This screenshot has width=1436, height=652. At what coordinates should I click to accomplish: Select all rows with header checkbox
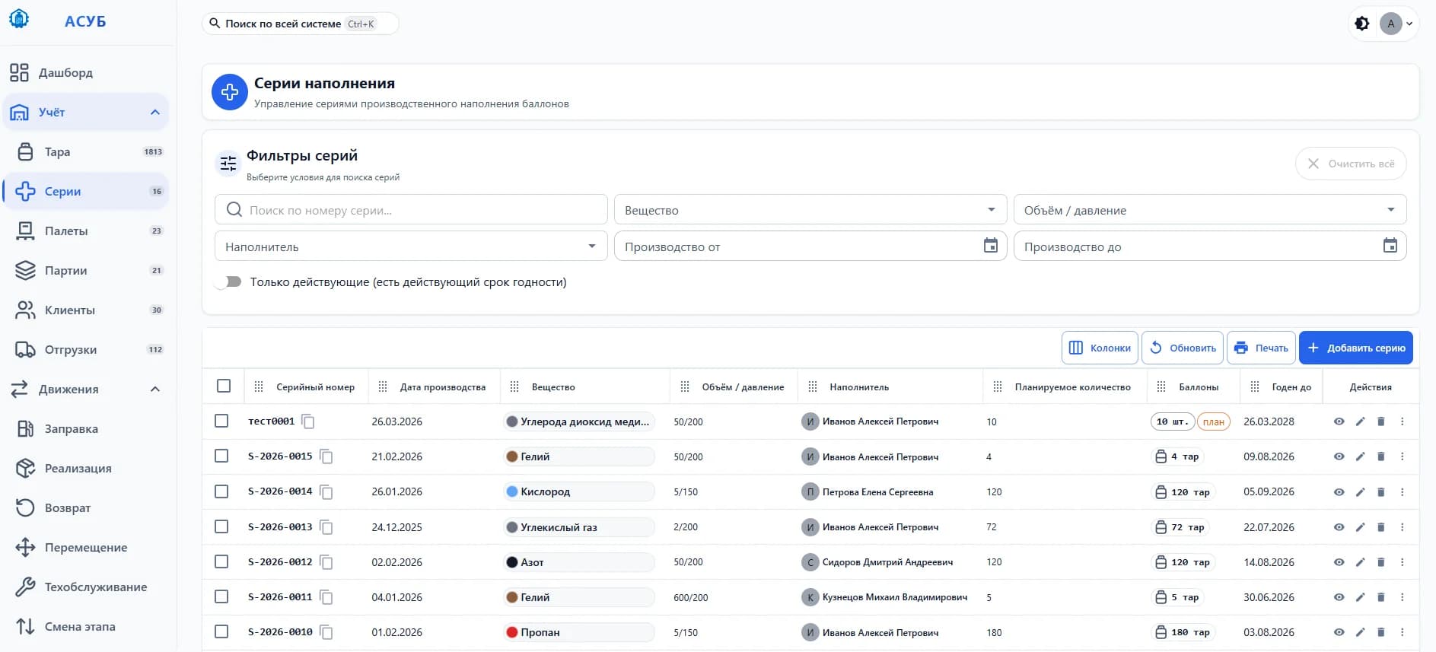pos(224,386)
